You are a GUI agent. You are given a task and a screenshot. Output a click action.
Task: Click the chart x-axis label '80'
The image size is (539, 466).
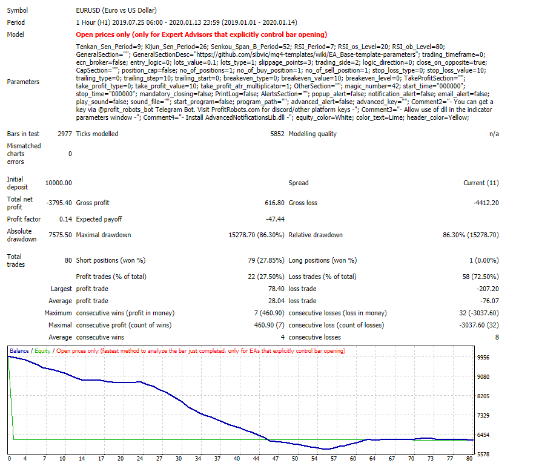[x=469, y=459]
